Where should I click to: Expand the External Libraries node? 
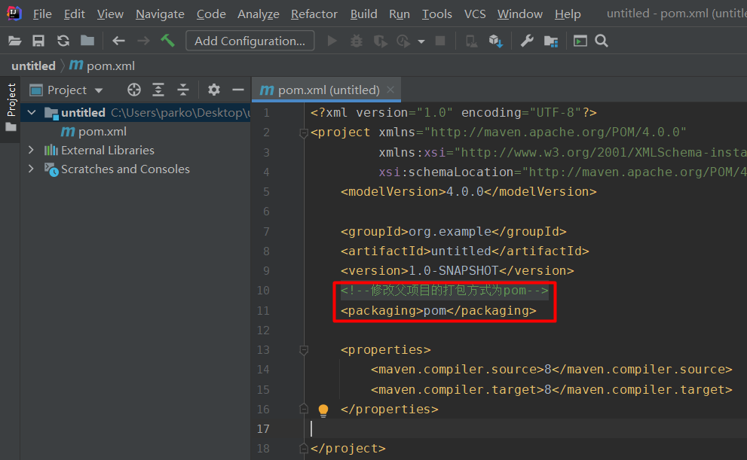32,150
